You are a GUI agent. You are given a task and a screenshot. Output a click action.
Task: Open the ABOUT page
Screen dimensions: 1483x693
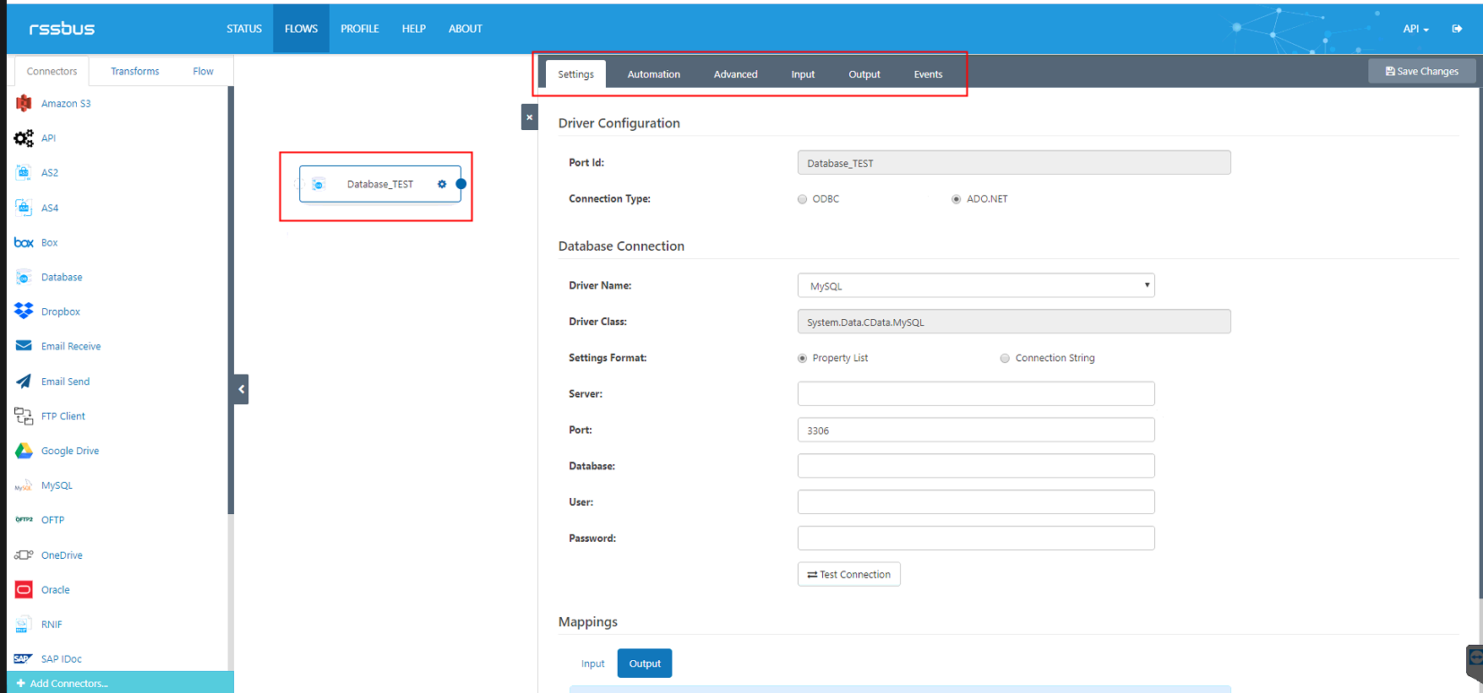[x=466, y=29]
